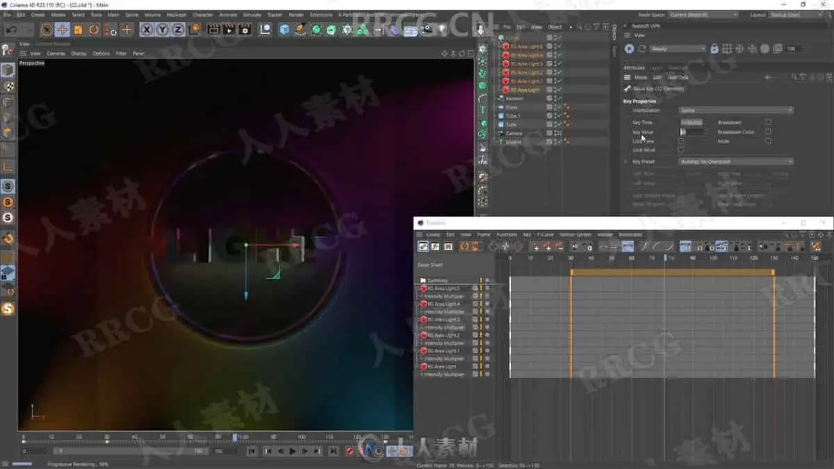Viewport: 834px width, 469px height.
Task: Select the Plane object in Object Manager
Action: (x=512, y=107)
